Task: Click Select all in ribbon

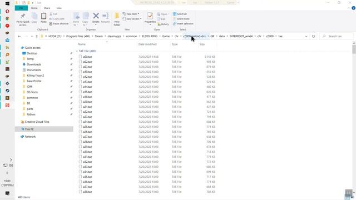Action: [180, 14]
